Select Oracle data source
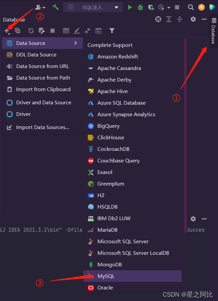This screenshot has width=218, height=301. pos(132,287)
